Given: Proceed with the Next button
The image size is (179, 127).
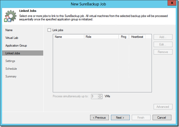Looking at the screenshot, I should [x=120, y=117].
